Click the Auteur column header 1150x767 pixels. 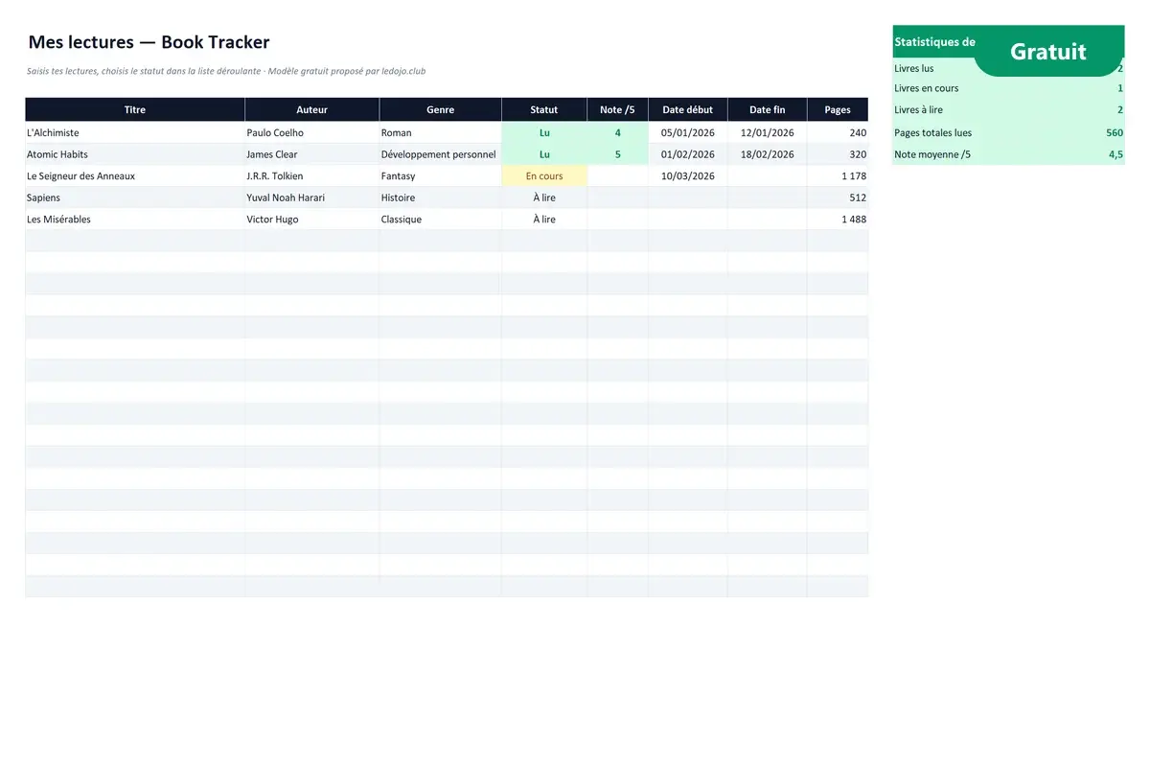pyautogui.click(x=312, y=109)
